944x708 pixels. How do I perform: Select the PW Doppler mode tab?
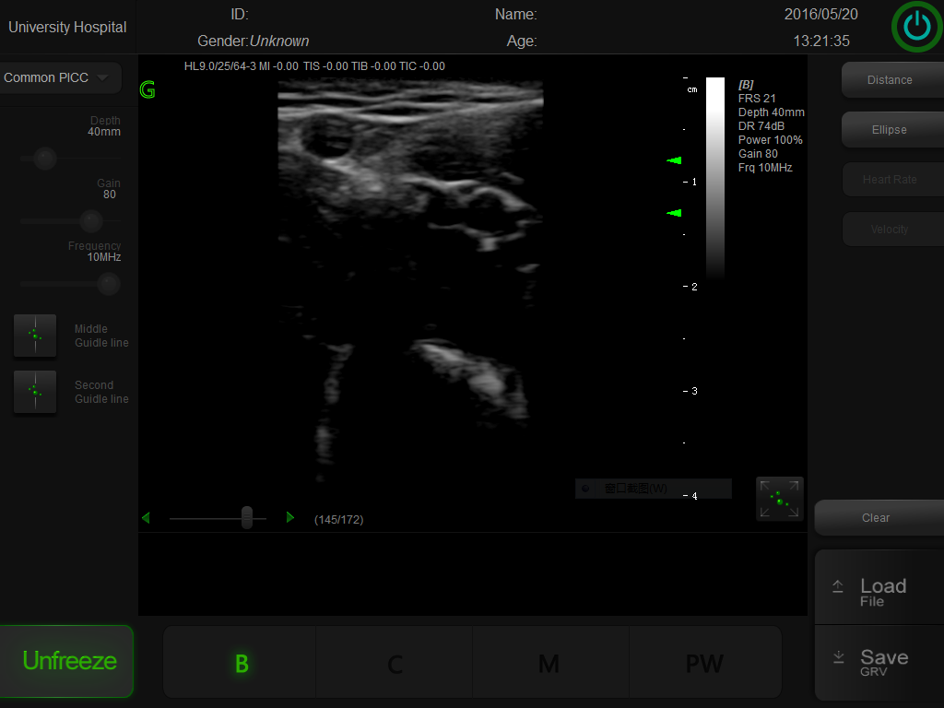704,663
